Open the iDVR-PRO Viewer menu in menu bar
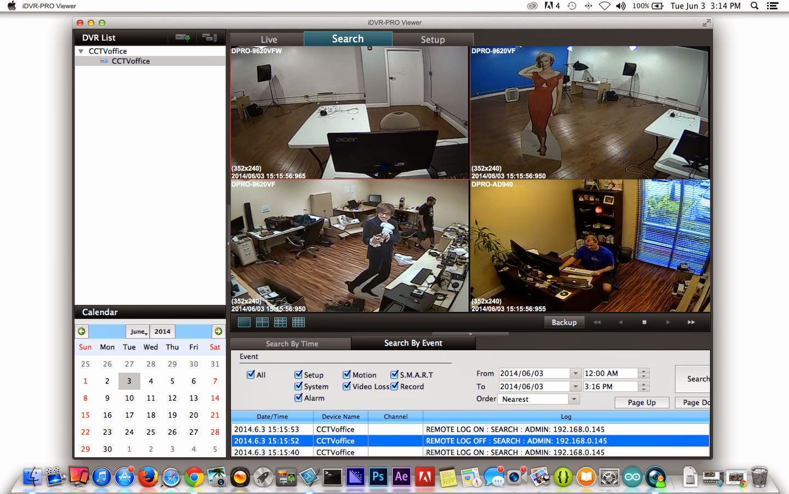Image resolution: width=789 pixels, height=494 pixels. click(49, 6)
